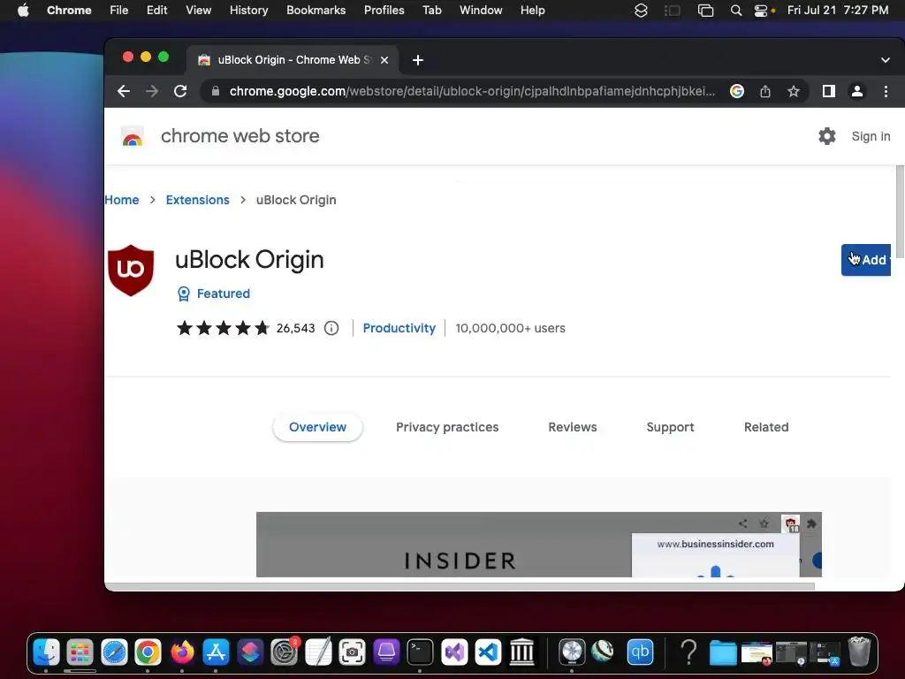
Task: Open Chrome side panel
Action: tap(829, 91)
